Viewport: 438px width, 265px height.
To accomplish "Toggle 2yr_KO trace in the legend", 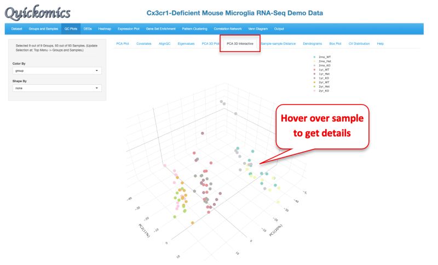I will point(322,91).
